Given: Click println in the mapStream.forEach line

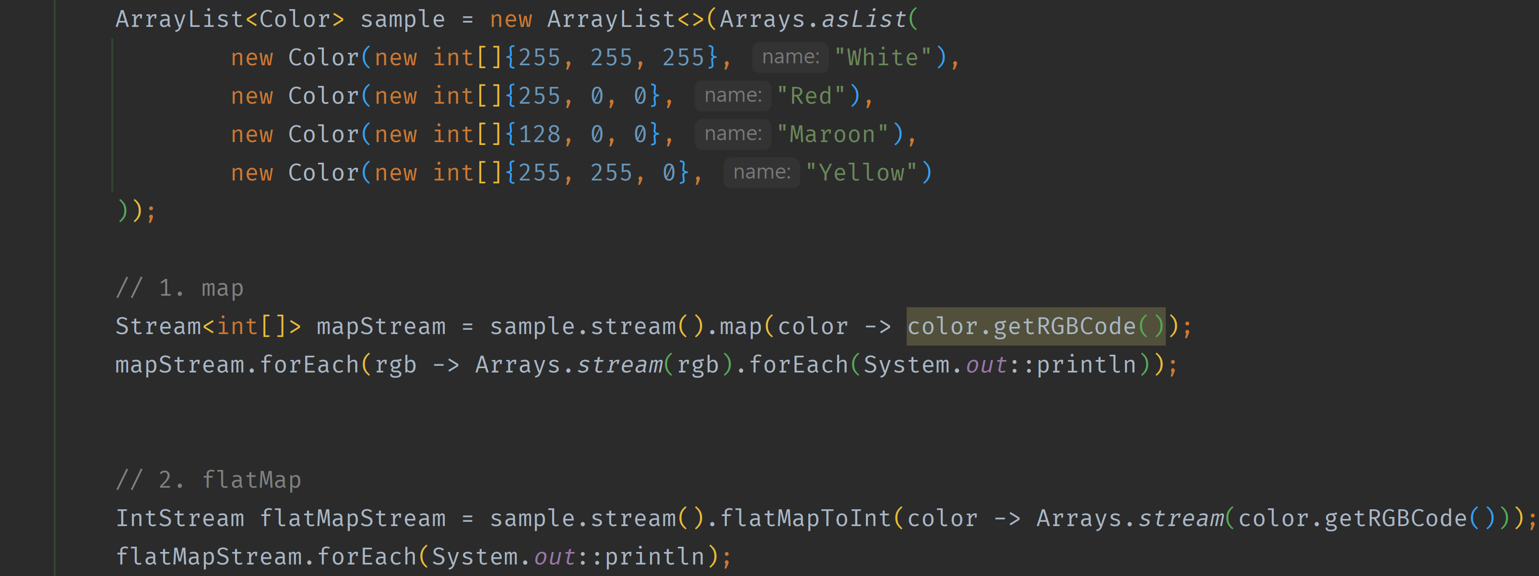Looking at the screenshot, I should click(x=1086, y=364).
